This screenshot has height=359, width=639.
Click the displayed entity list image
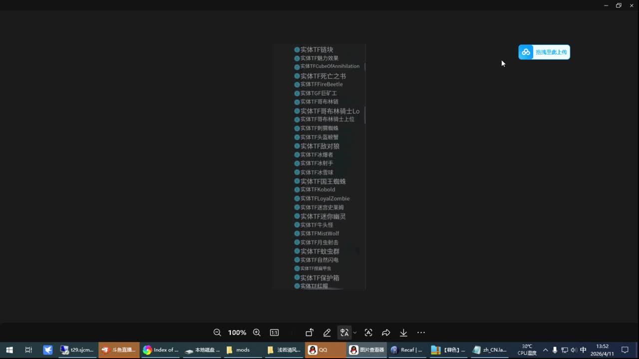[x=319, y=167]
